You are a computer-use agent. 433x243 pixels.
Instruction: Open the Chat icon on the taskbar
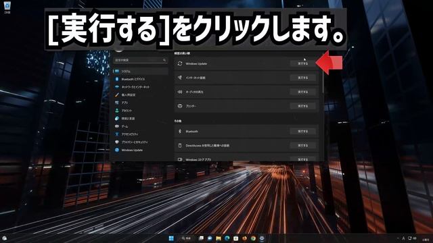pos(210,238)
